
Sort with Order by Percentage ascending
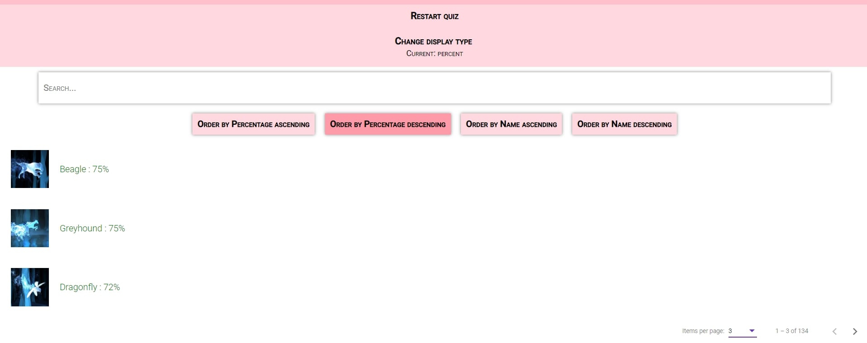click(x=254, y=124)
